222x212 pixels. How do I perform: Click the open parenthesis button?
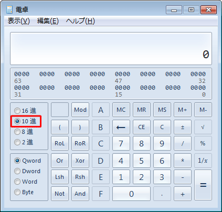[x=60, y=127]
